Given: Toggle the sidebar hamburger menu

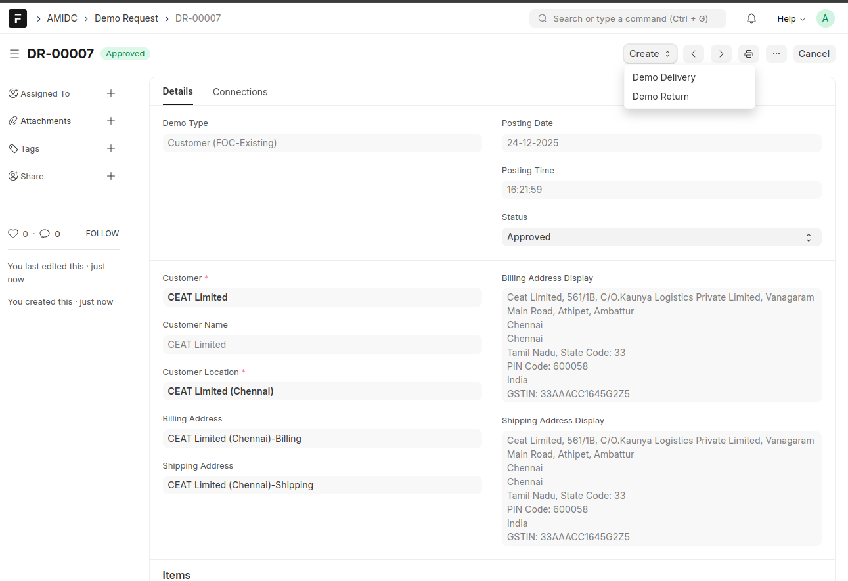Looking at the screenshot, I should coord(14,54).
